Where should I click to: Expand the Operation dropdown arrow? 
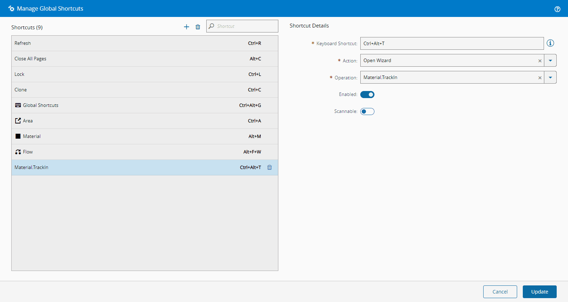coord(550,77)
